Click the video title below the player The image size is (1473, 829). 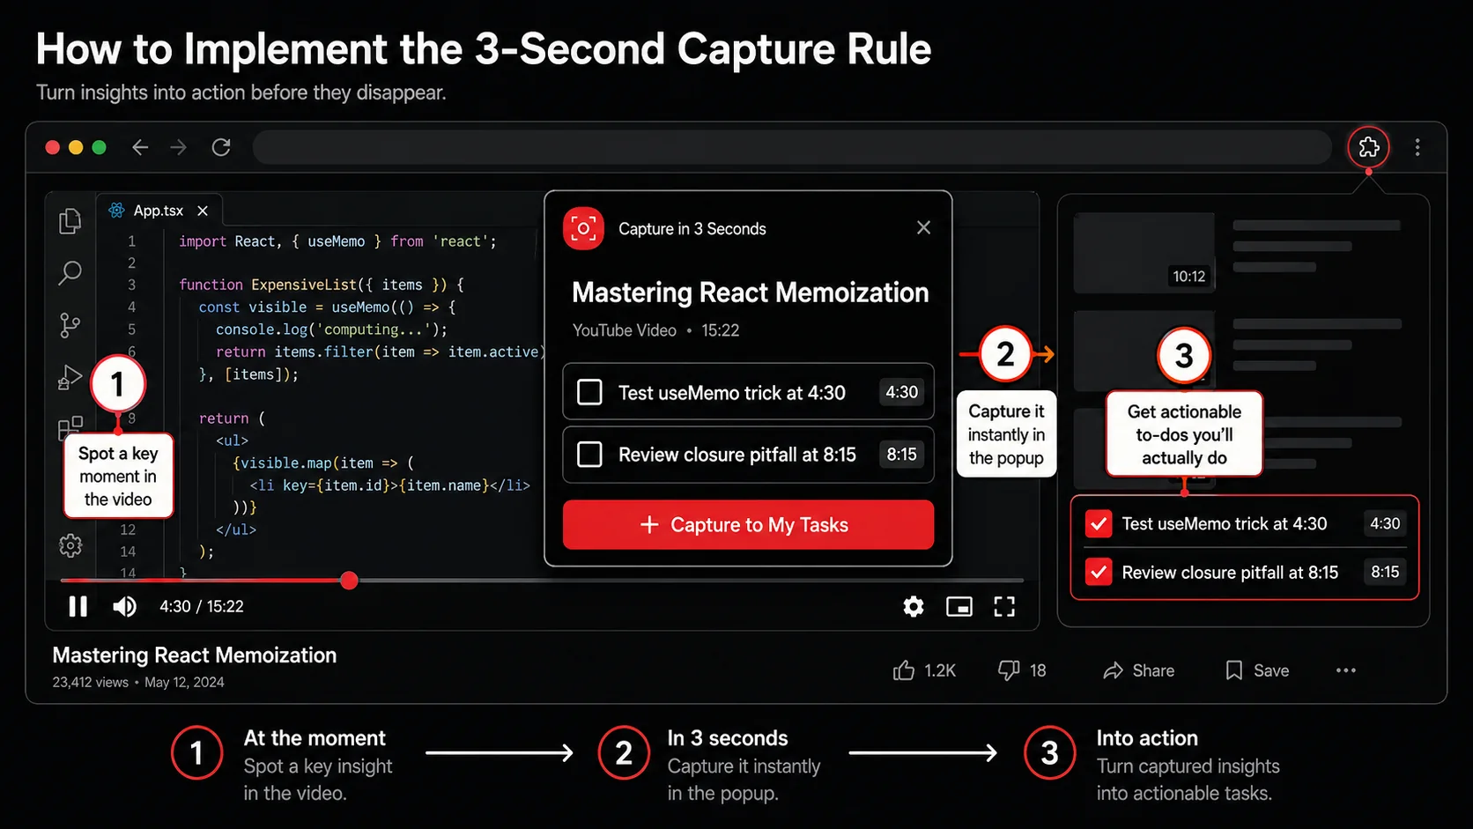tap(195, 655)
